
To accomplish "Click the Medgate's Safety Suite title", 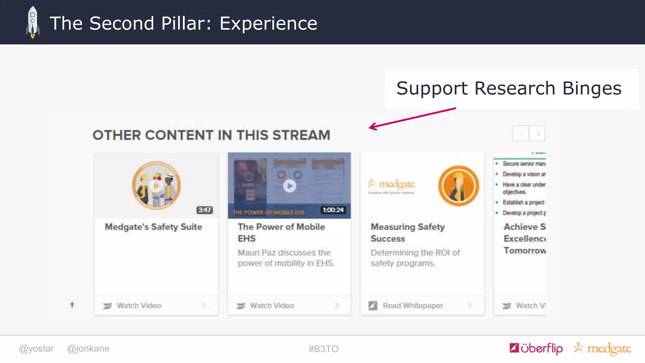I will click(x=153, y=227).
